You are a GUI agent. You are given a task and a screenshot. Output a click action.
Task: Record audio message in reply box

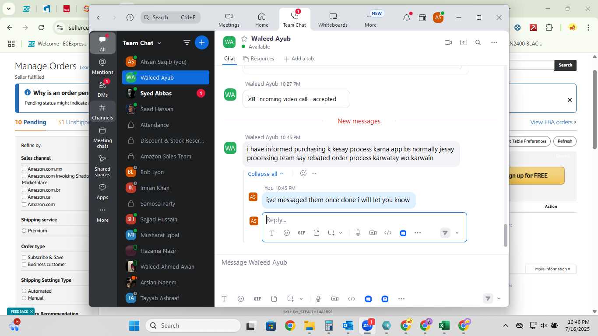pyautogui.click(x=358, y=233)
